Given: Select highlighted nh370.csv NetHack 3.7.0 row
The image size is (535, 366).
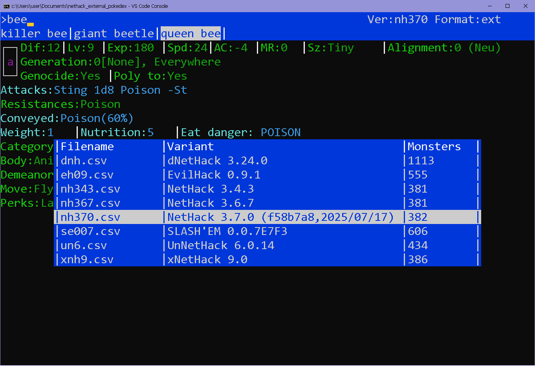Looking at the screenshot, I should (x=267, y=217).
